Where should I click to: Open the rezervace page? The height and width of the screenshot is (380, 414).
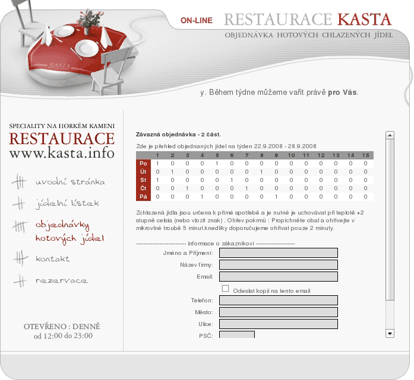[x=62, y=280]
